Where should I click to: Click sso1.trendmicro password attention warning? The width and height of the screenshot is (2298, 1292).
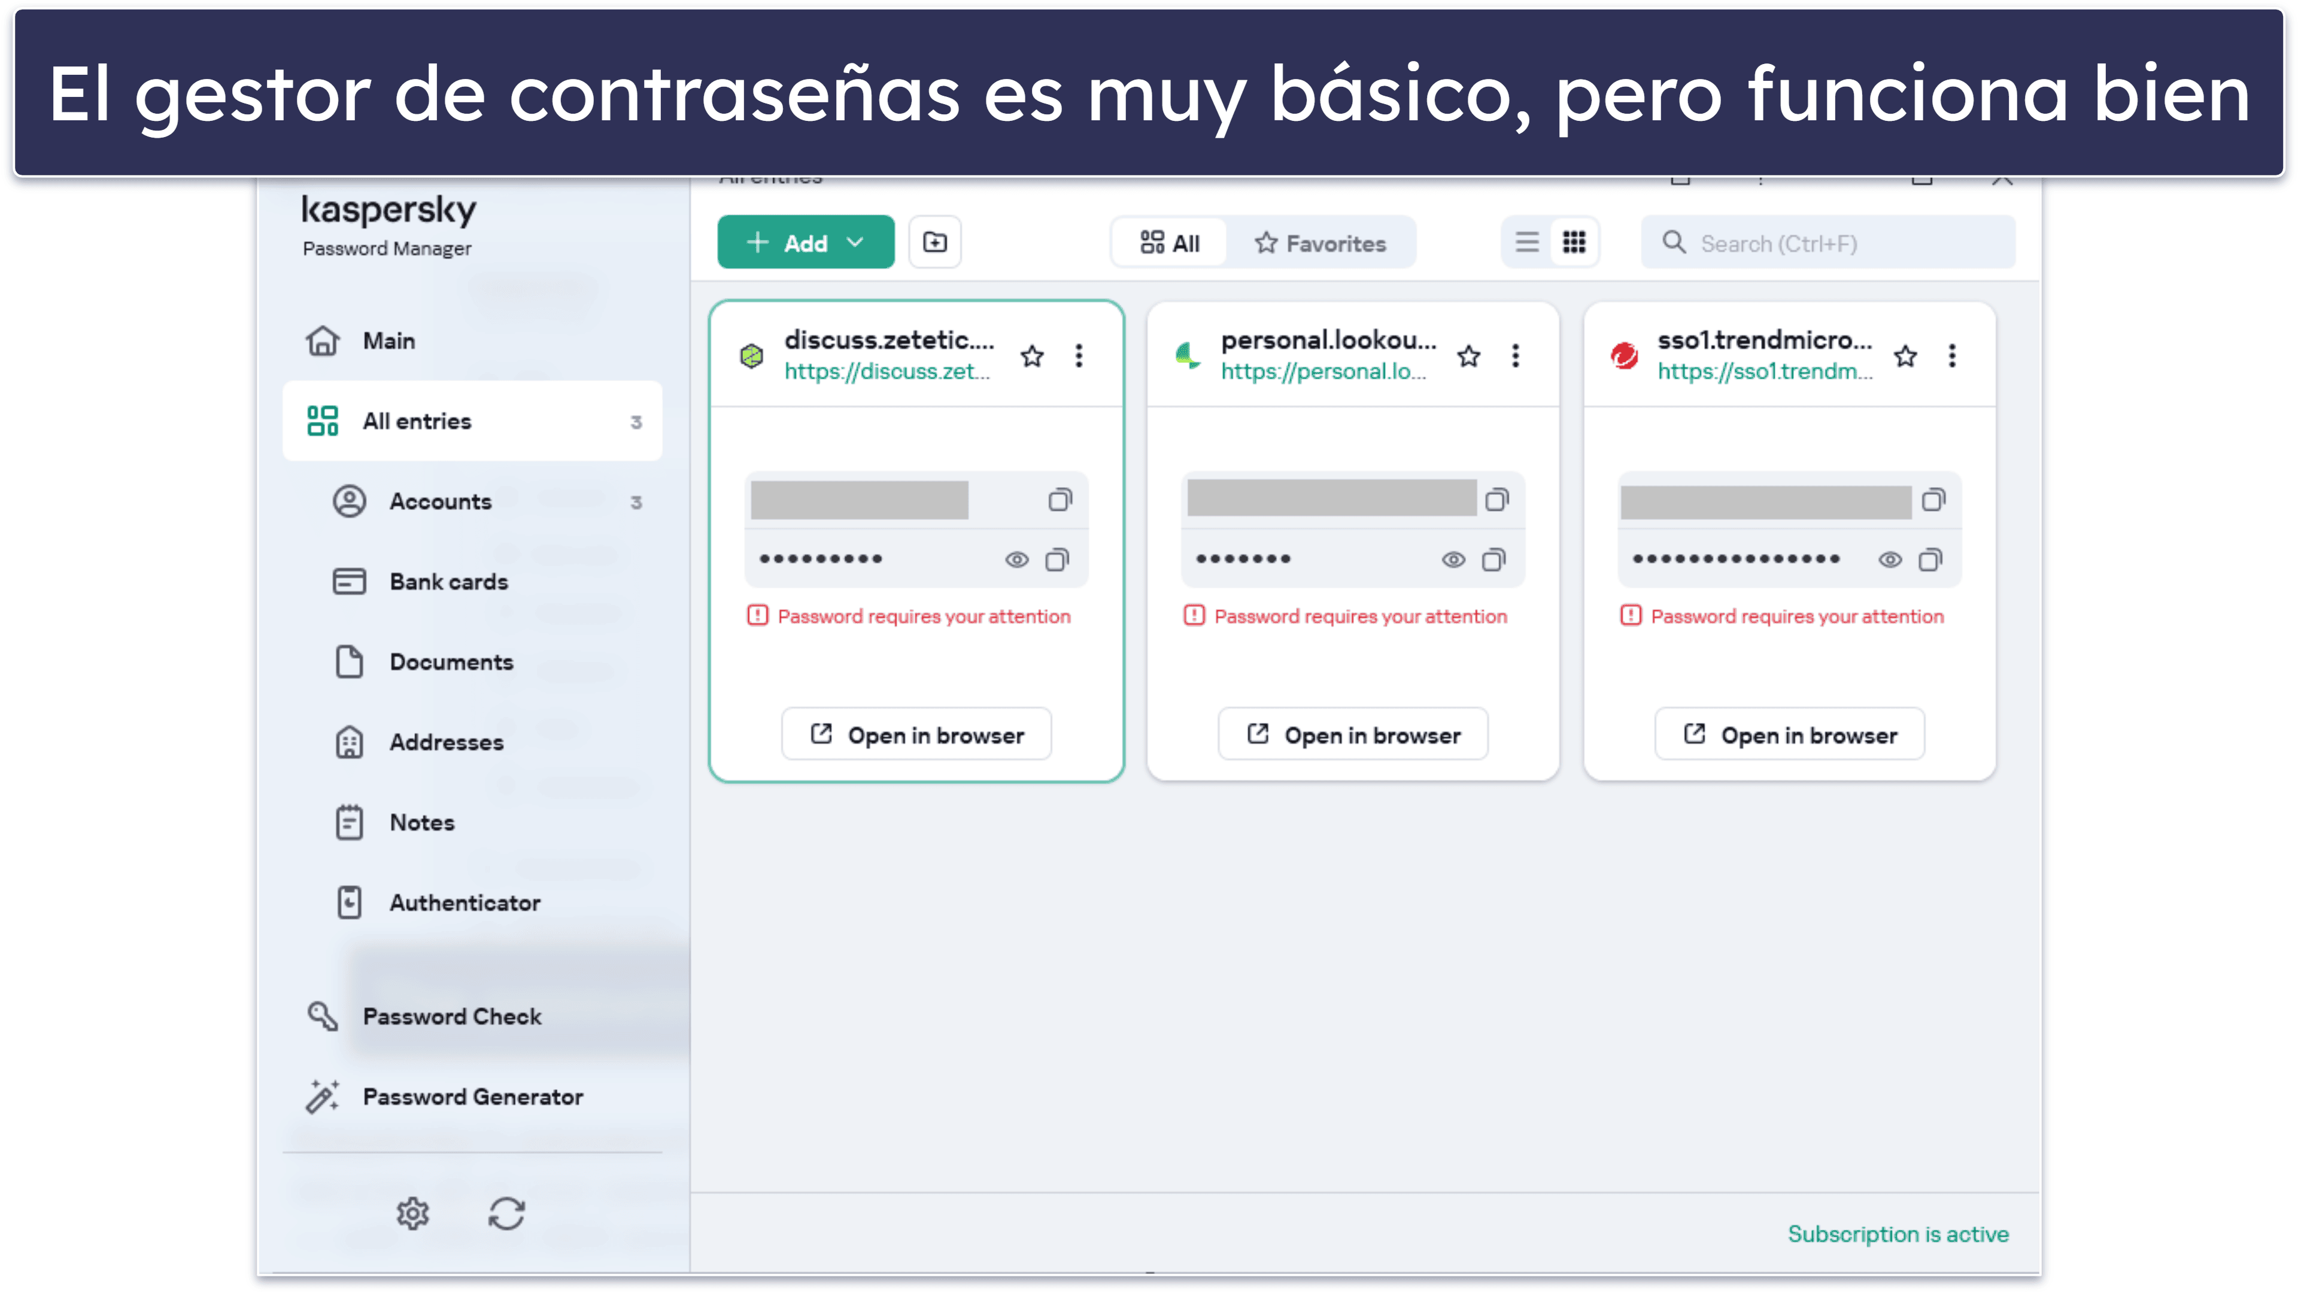tap(1783, 616)
